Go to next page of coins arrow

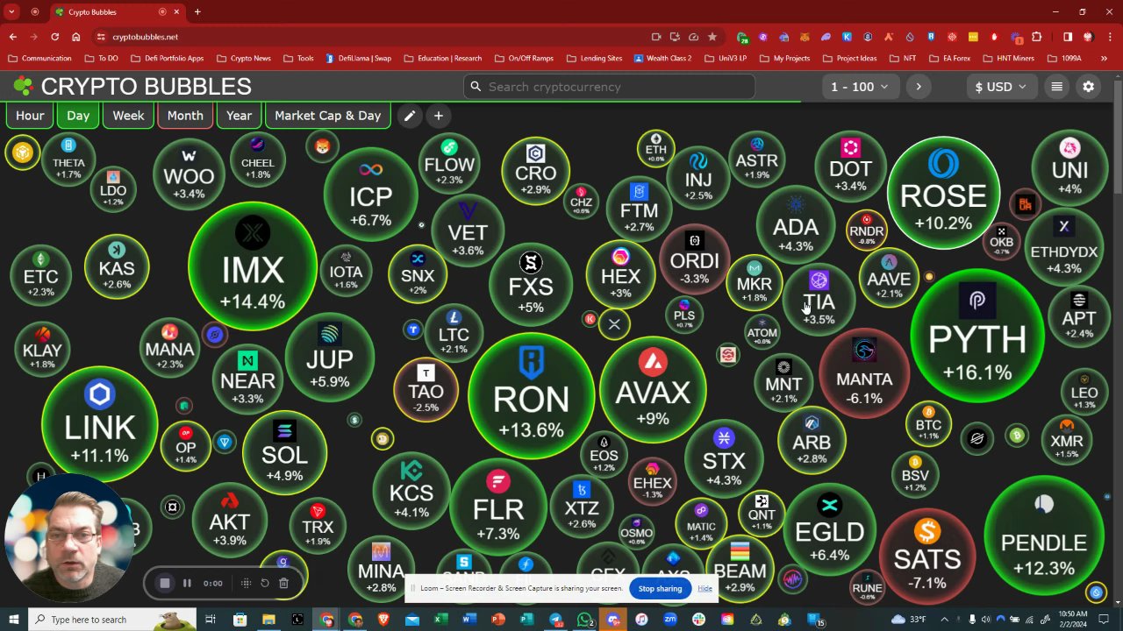click(919, 87)
